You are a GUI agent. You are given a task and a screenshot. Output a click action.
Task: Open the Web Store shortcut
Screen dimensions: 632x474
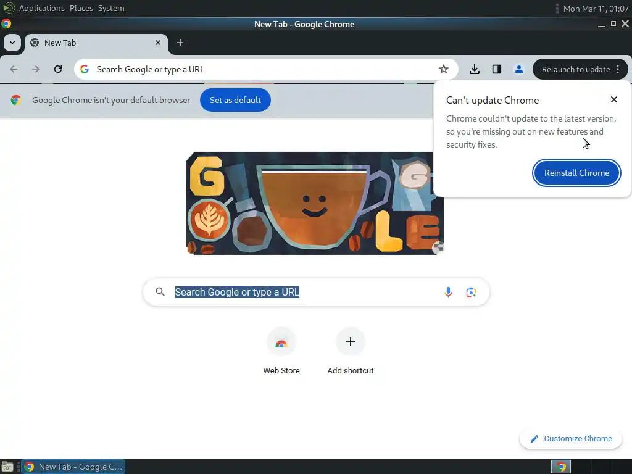[x=281, y=351]
